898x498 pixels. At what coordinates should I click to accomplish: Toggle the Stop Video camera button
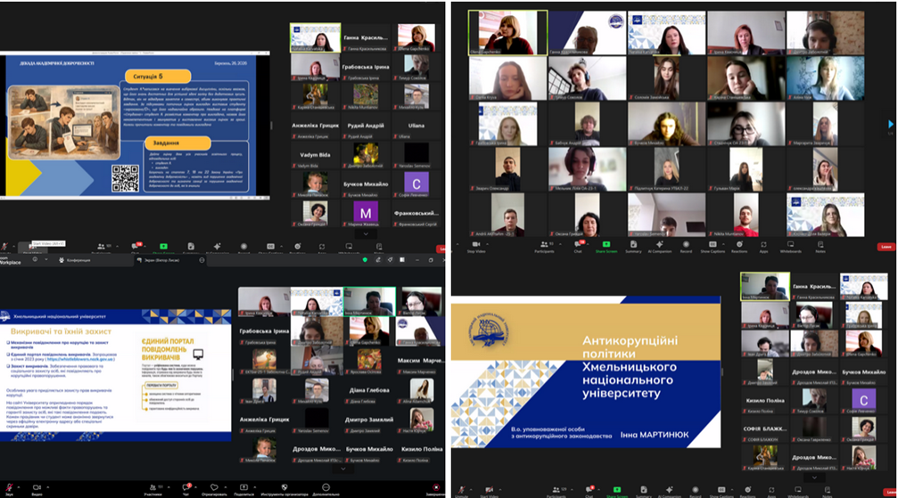coord(476,244)
